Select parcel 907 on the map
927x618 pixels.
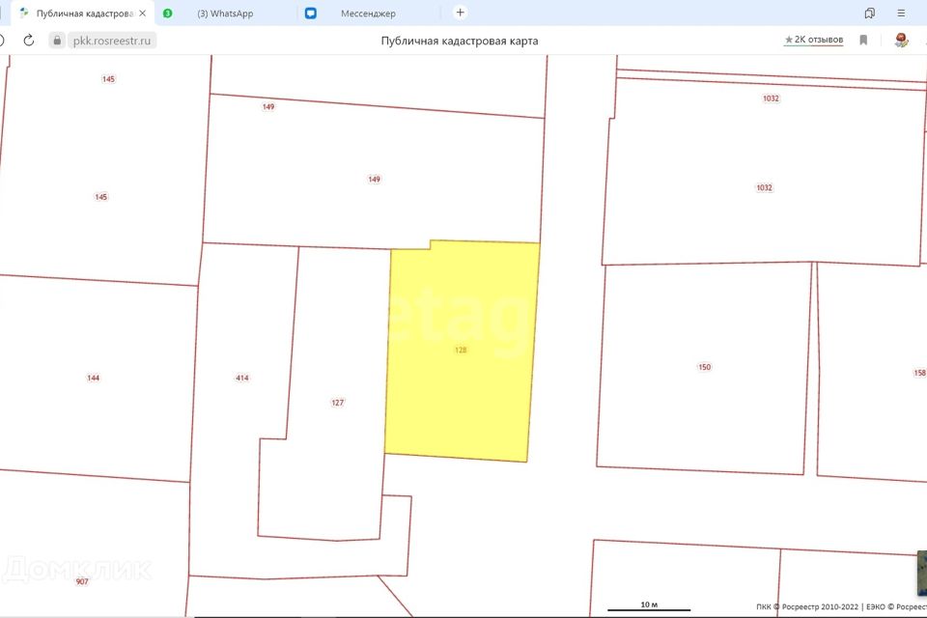click(x=81, y=581)
